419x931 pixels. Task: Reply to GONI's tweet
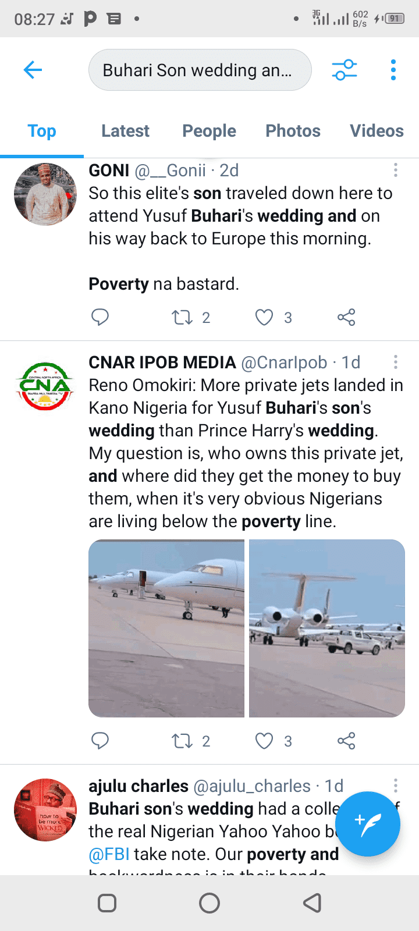tap(100, 317)
